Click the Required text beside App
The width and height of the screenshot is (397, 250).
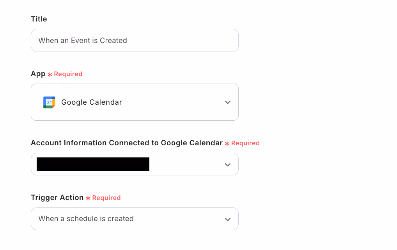[68, 74]
